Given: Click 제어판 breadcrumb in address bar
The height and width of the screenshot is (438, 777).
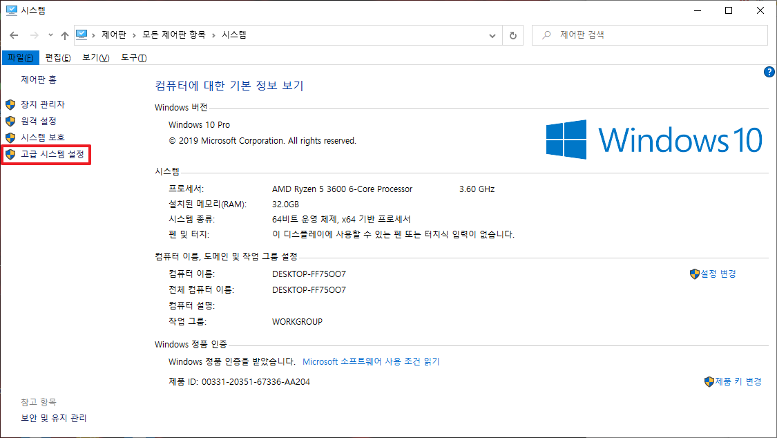Looking at the screenshot, I should pos(114,35).
